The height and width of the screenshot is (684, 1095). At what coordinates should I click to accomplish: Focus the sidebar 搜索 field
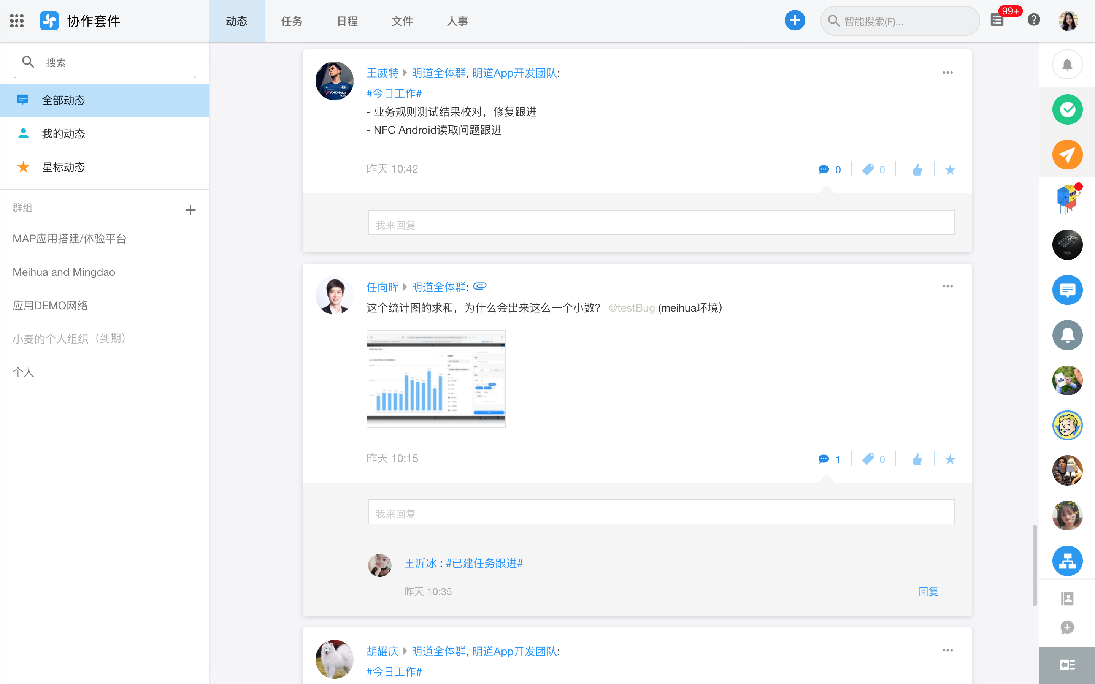pos(105,62)
